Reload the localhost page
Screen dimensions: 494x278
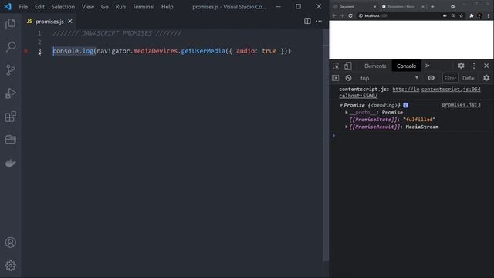pos(350,15)
